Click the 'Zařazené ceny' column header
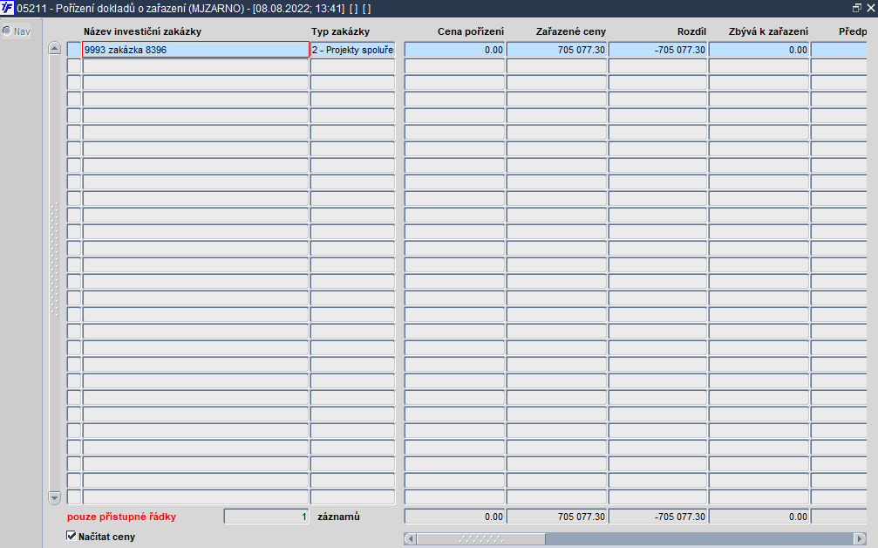This screenshot has height=548, width=878. (570, 31)
